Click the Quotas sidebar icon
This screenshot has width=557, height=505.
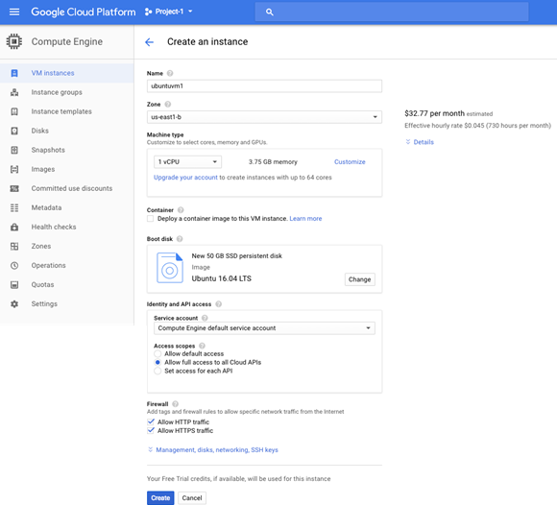[x=14, y=285]
